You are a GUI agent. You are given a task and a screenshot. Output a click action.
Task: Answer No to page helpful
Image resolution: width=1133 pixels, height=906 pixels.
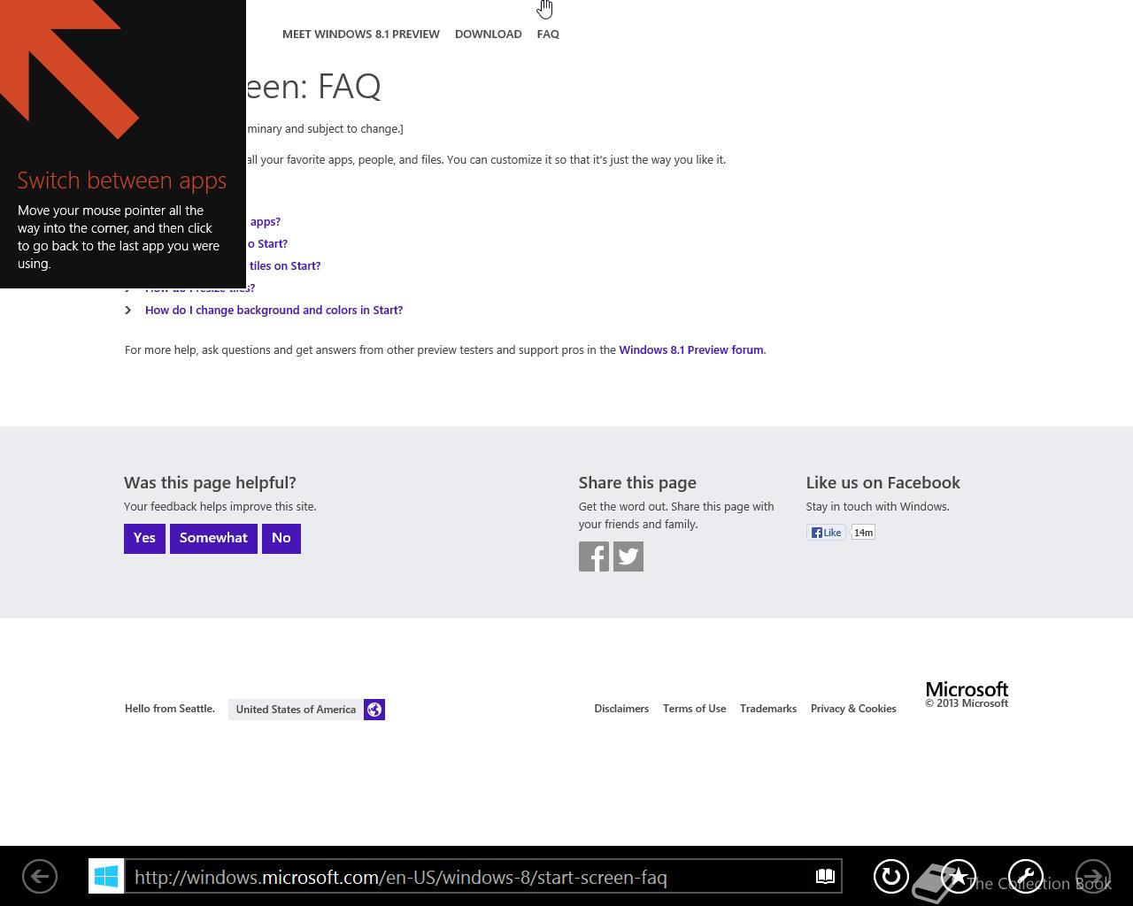(x=281, y=538)
